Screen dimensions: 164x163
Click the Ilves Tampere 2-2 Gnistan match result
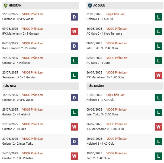pyautogui.click(x=20, y=48)
